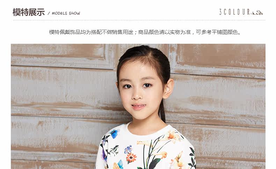The width and height of the screenshot is (276, 169).
Task: Click the MODELS SHOW subtitle text
Action: click(66, 13)
